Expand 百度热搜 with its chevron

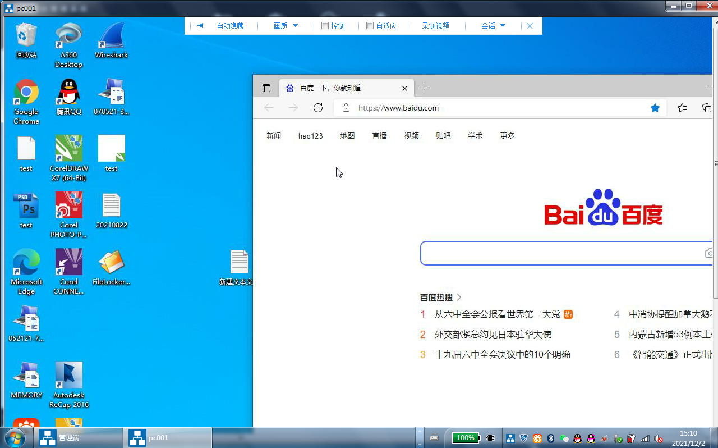coord(459,298)
